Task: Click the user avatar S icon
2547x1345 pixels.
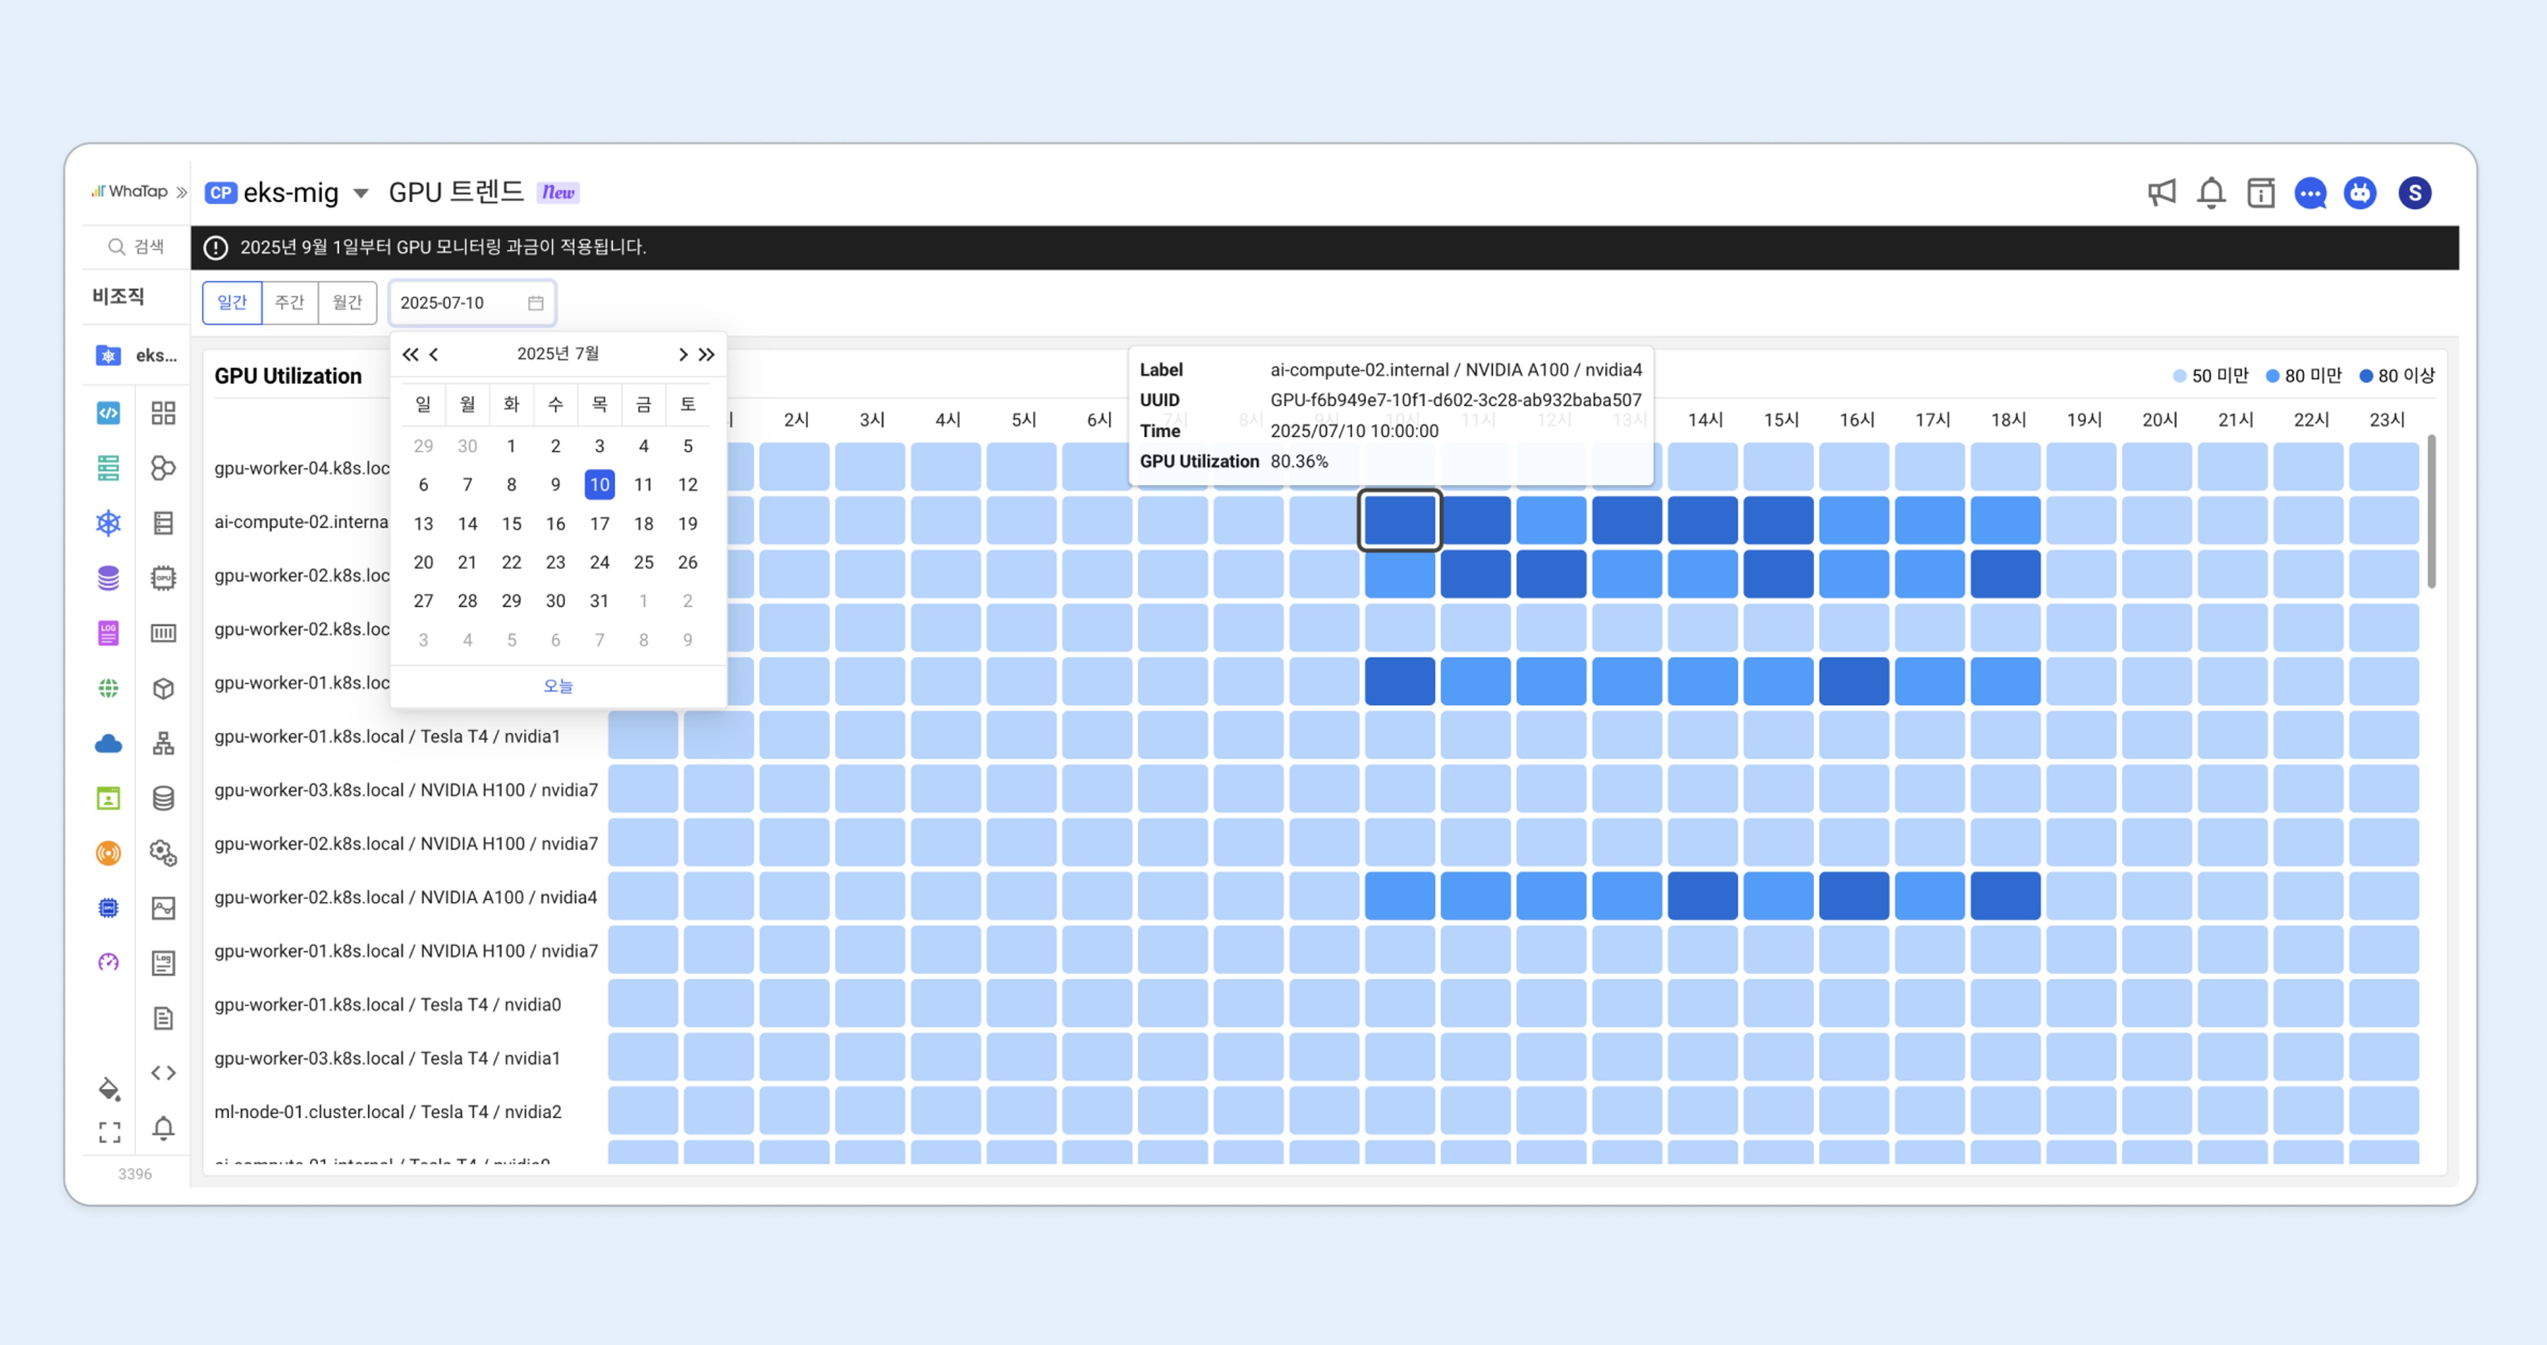Action: 2414,193
